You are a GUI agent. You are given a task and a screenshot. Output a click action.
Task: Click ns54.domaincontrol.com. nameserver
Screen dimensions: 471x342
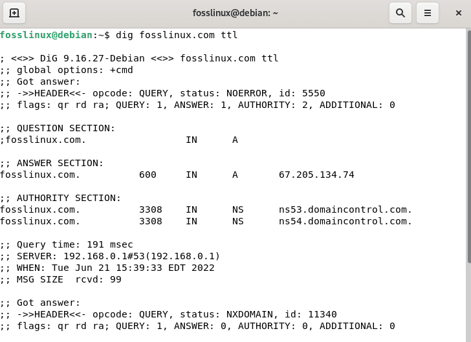point(345,221)
